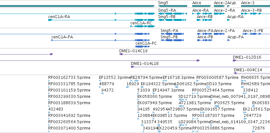Select the RP003331785.5prime EST label
The width and height of the screenshot is (270, 133).
(x=69, y=84)
